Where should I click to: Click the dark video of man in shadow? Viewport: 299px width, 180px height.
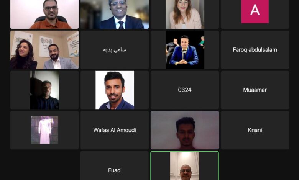44,90
